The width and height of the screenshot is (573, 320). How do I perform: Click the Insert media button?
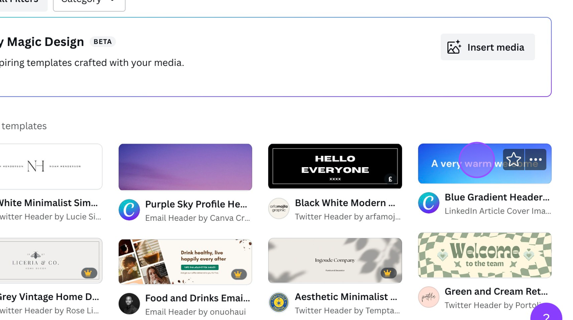tap(487, 47)
